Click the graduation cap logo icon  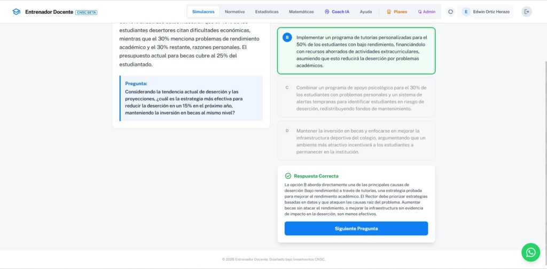click(17, 12)
